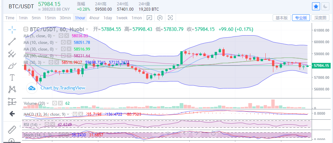Click the 57984.15 price axis label

(321, 66)
